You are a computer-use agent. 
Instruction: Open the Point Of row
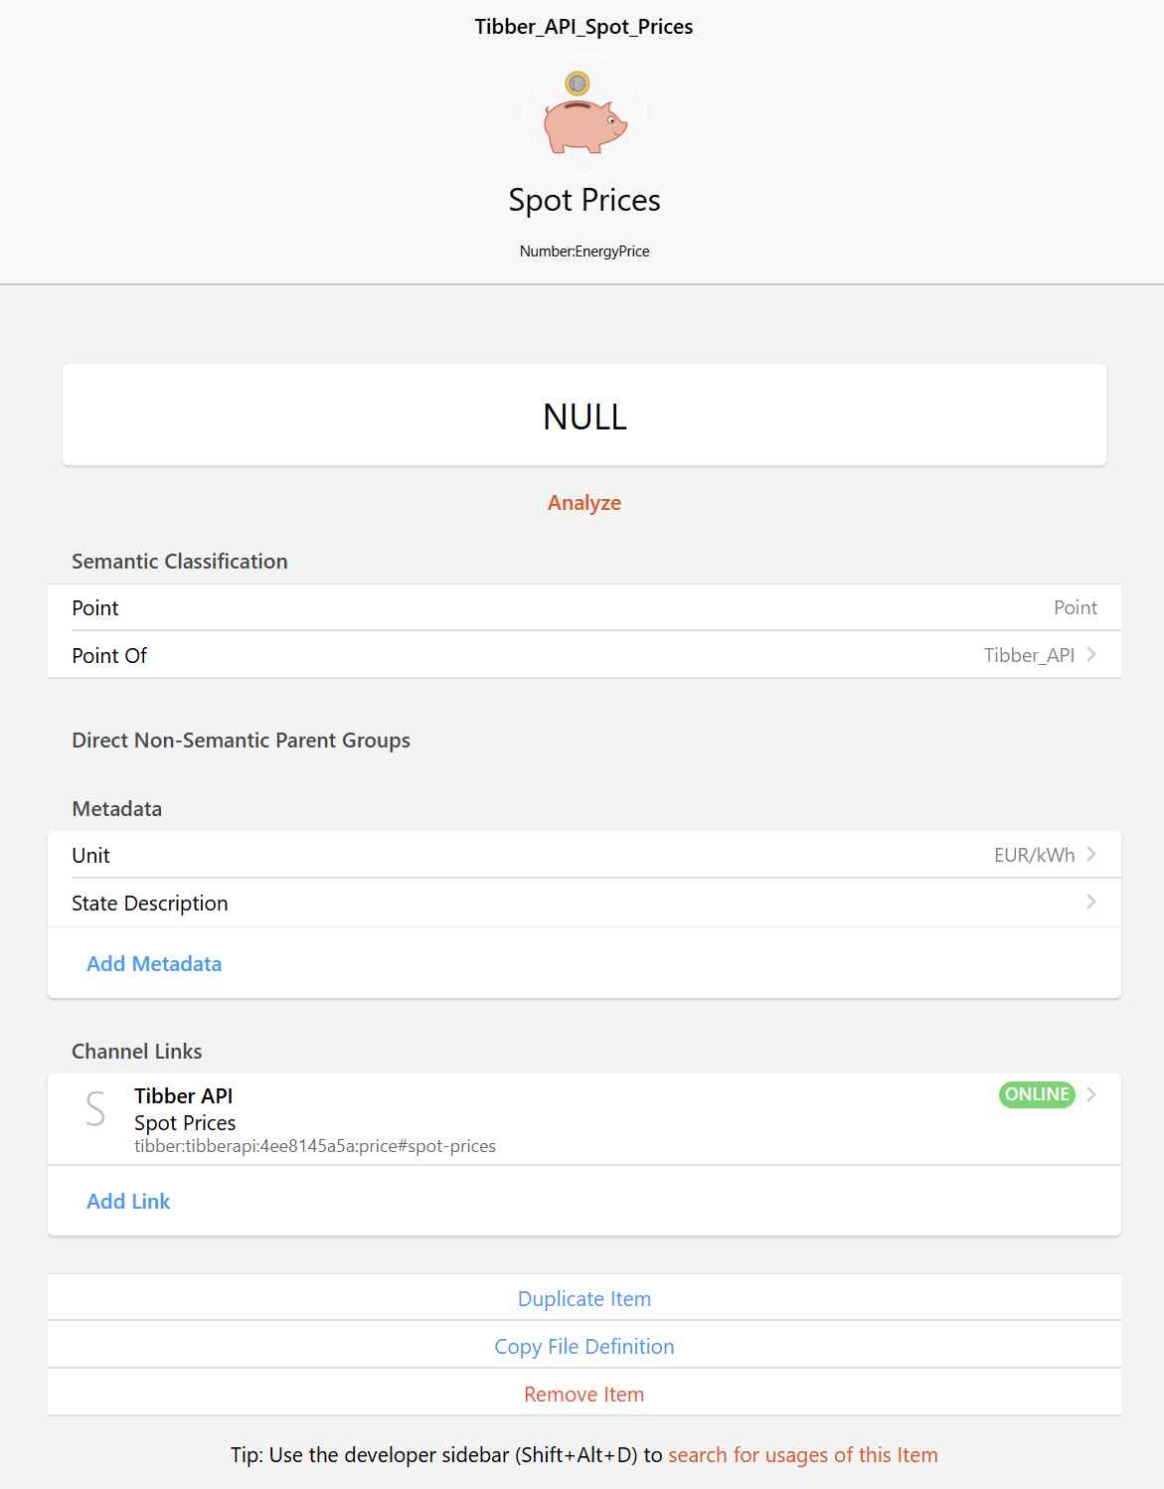pyautogui.click(x=584, y=655)
